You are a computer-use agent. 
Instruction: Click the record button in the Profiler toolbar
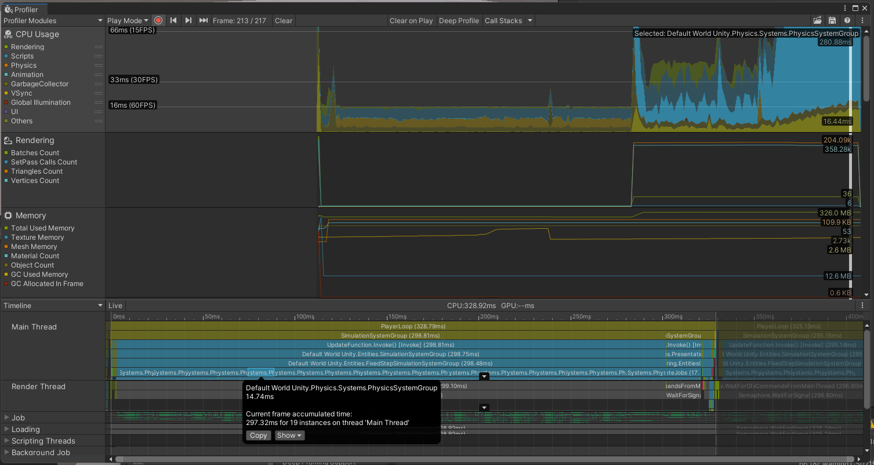click(158, 20)
